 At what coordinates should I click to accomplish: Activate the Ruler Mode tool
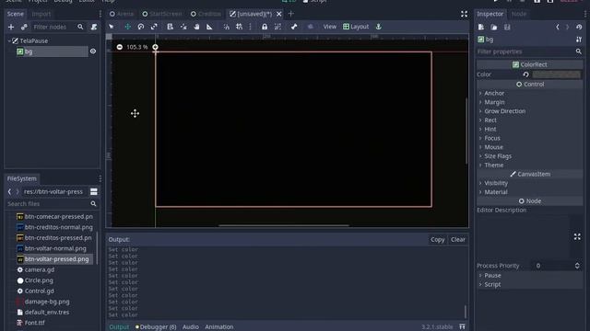pos(209,27)
